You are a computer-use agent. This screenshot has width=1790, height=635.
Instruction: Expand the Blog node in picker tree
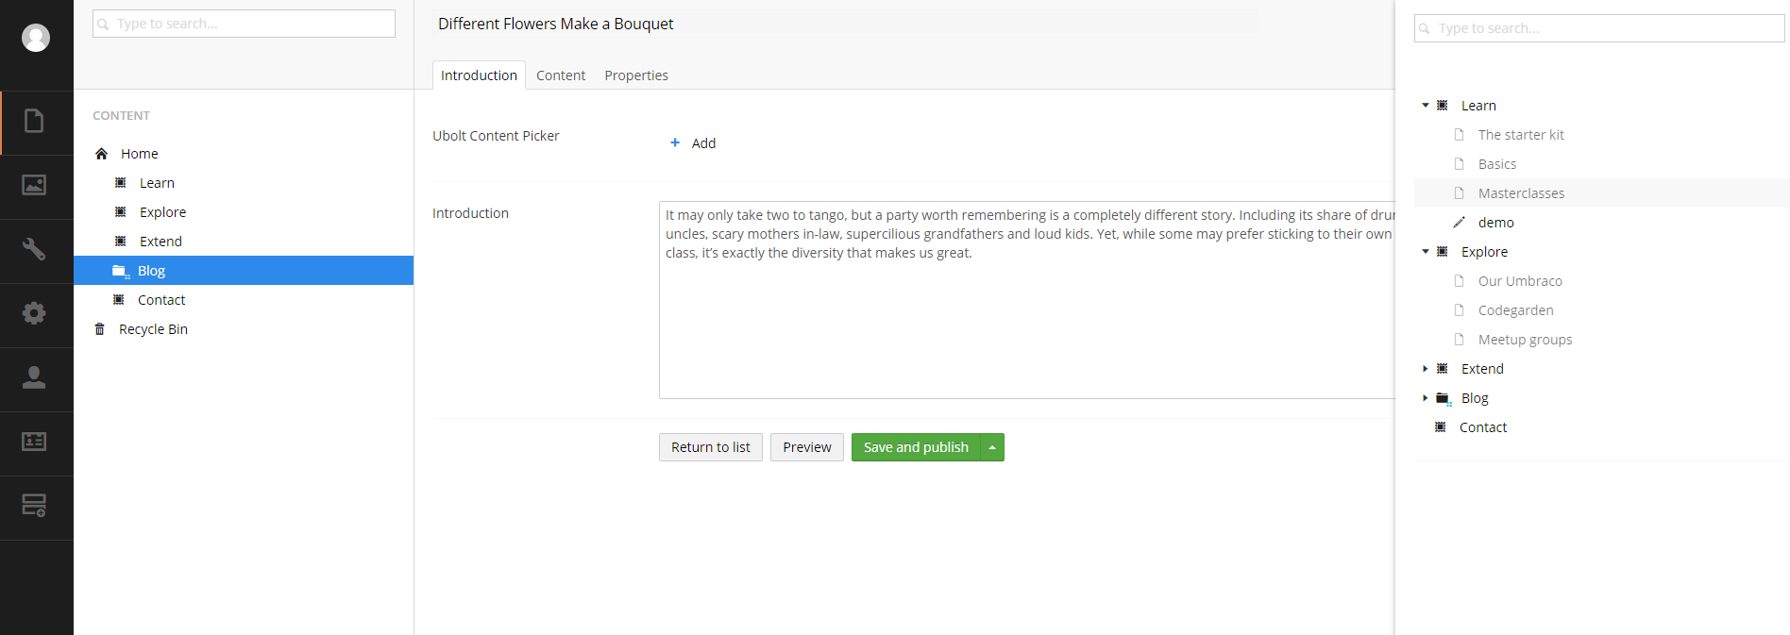pos(1426,398)
